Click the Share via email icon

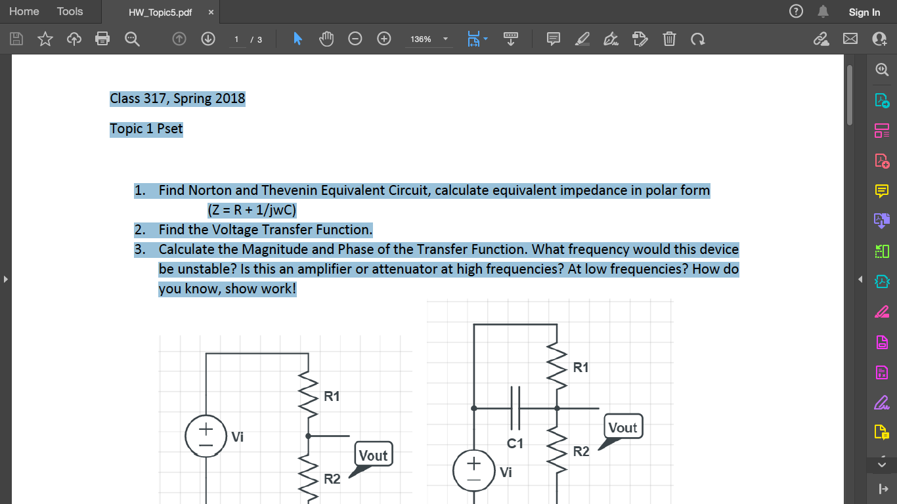[x=850, y=39]
